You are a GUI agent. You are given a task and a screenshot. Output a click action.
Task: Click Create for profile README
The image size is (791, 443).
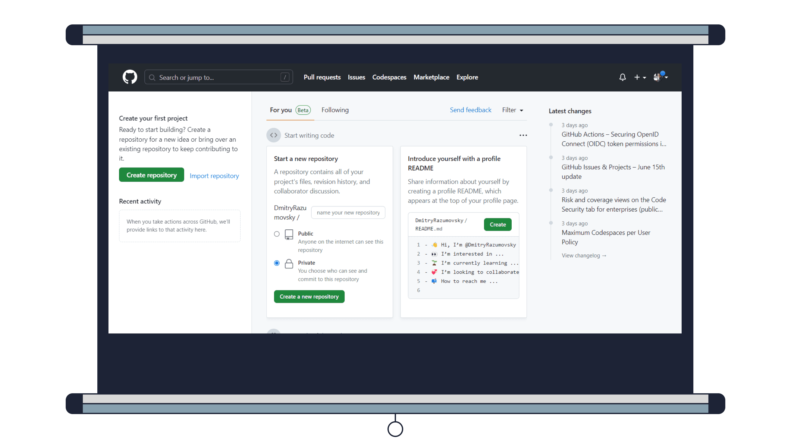[x=498, y=225]
